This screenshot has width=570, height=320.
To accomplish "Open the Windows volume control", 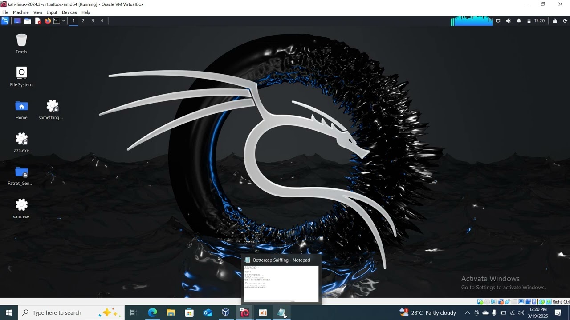I will pyautogui.click(x=521, y=312).
